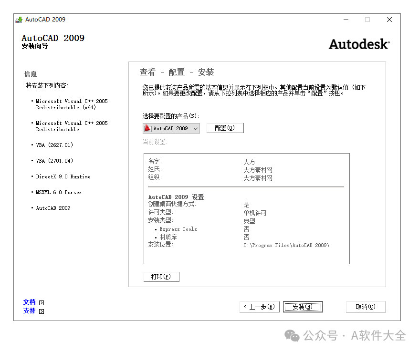Select 'AutoCAD 2009' in the install list

tap(53, 208)
